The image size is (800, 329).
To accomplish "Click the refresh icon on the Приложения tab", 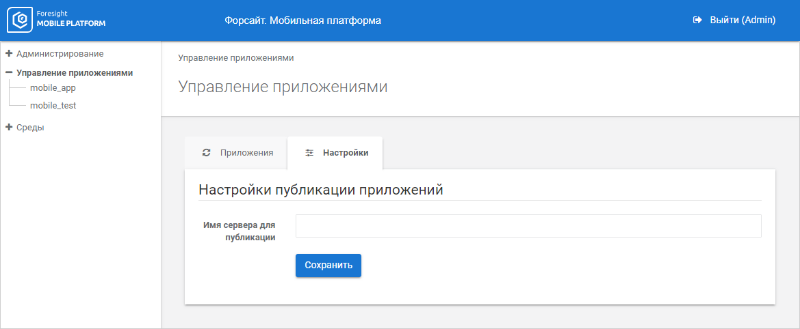I will coord(207,153).
